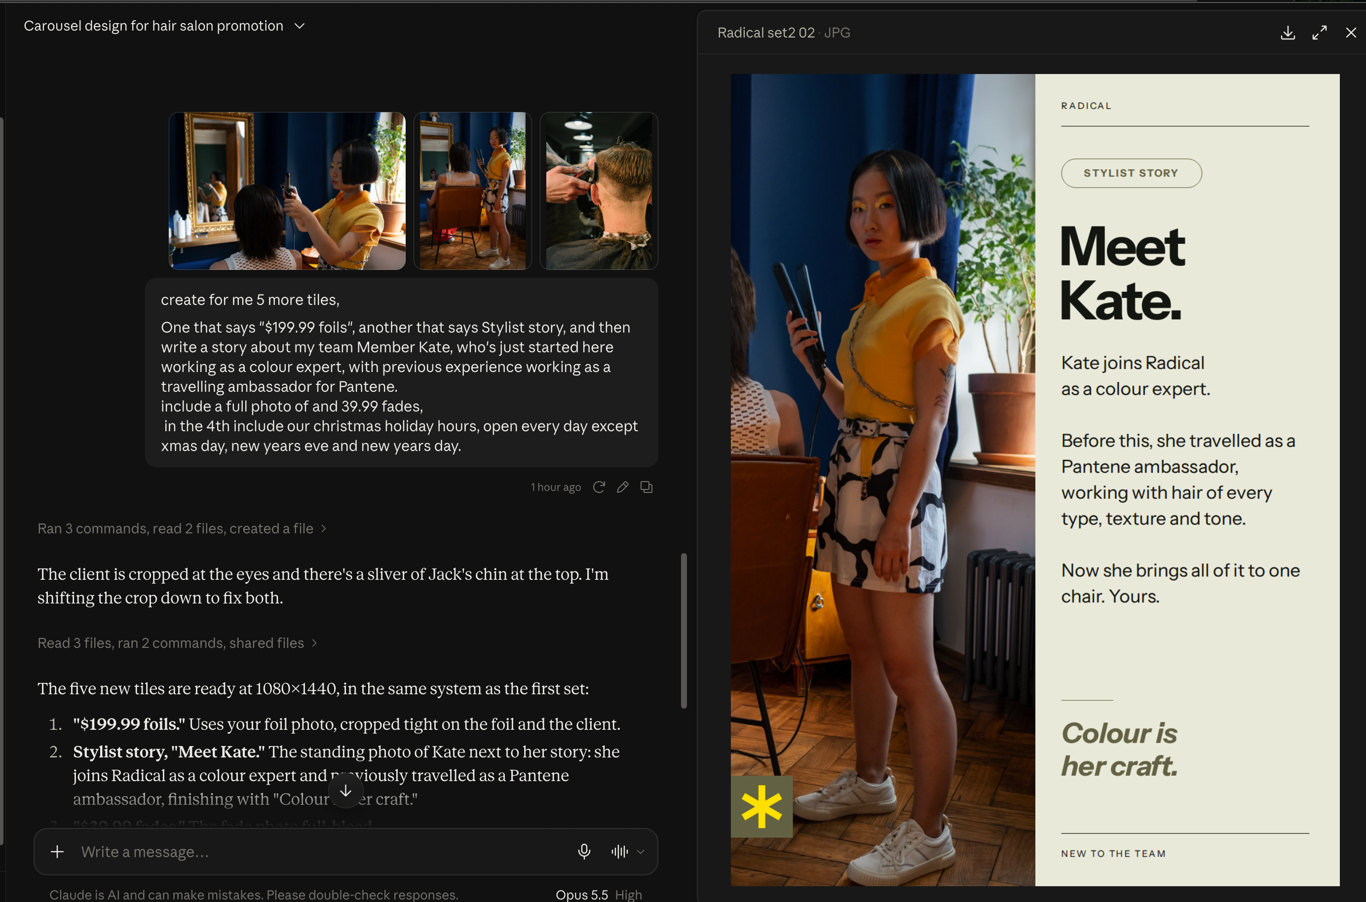Click the High effort label

(628, 894)
